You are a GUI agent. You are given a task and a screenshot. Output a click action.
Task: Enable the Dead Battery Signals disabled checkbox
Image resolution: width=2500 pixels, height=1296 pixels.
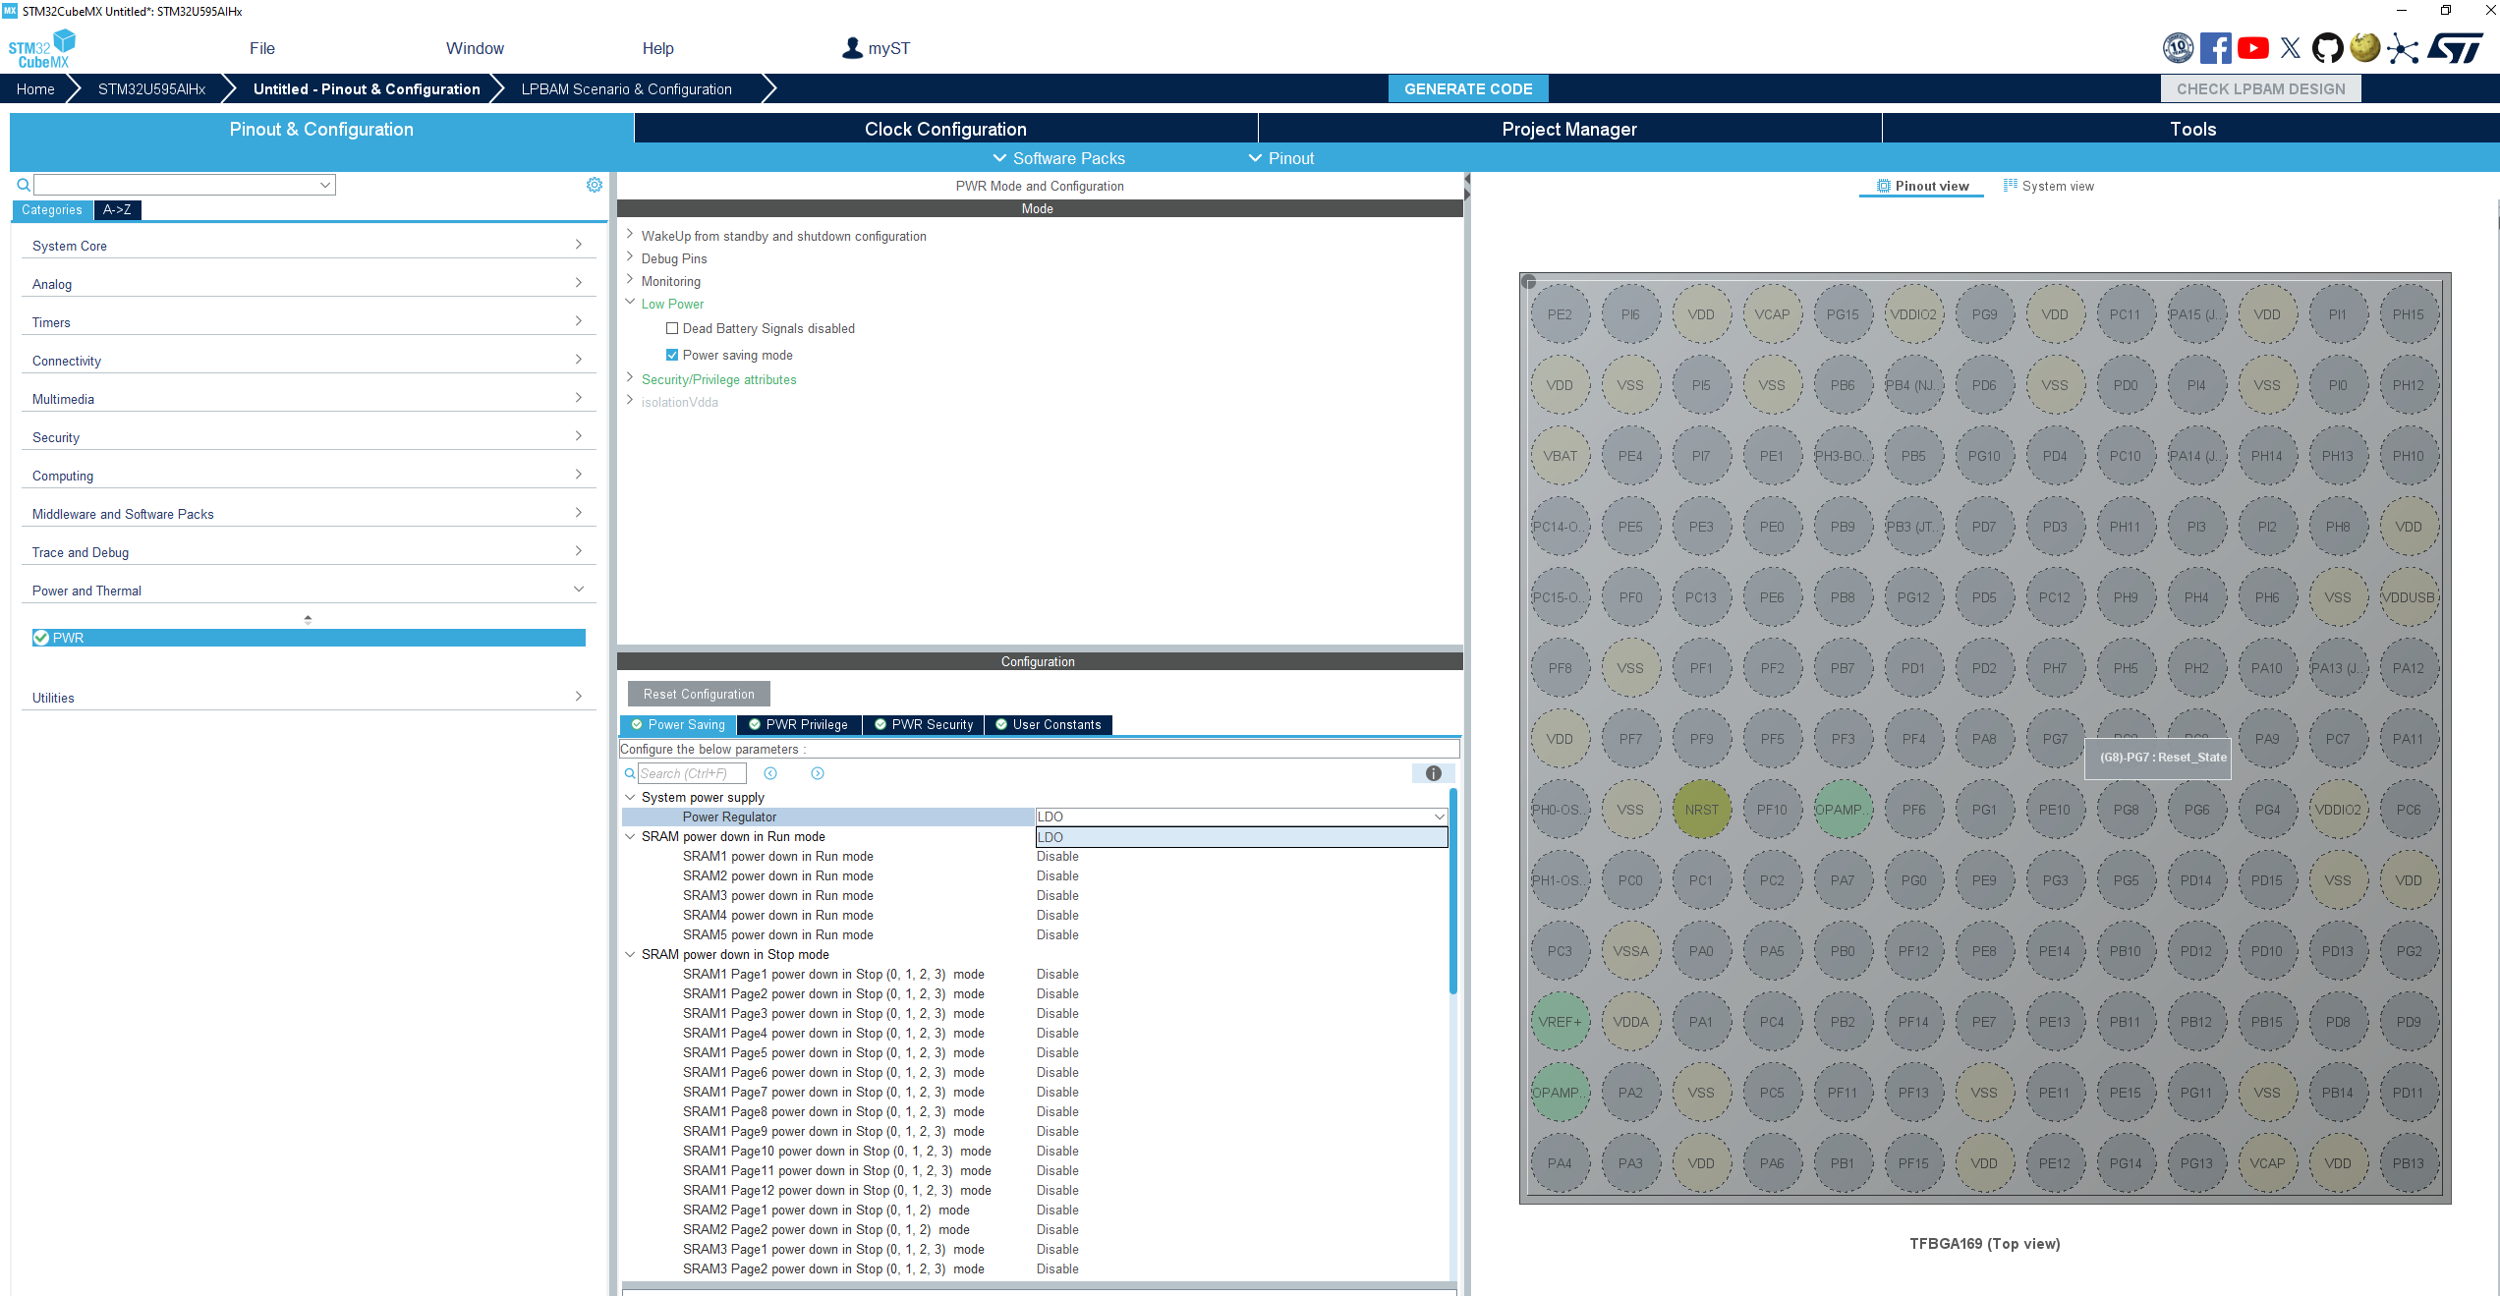(673, 328)
